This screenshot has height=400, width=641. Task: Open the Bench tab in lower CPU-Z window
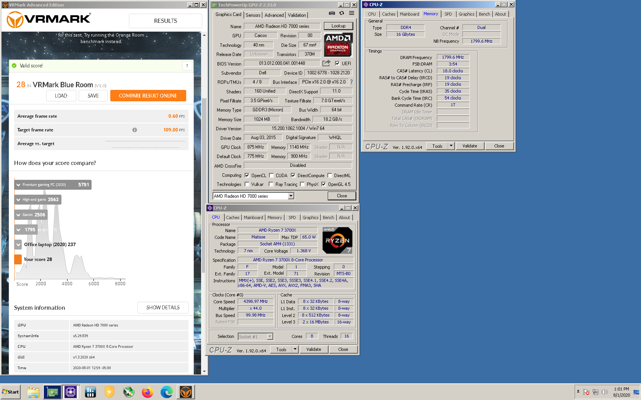tap(328, 218)
